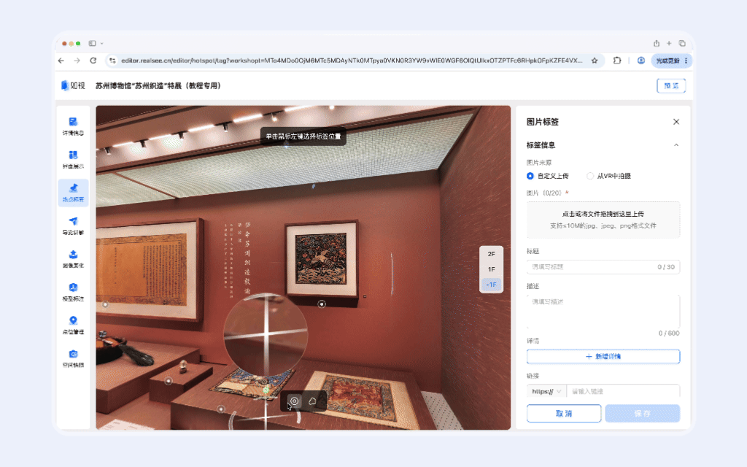Click the 保存 save button

click(642, 414)
